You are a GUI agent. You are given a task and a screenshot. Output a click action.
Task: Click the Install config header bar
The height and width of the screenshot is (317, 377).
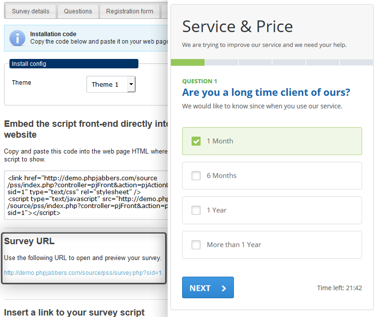point(74,63)
